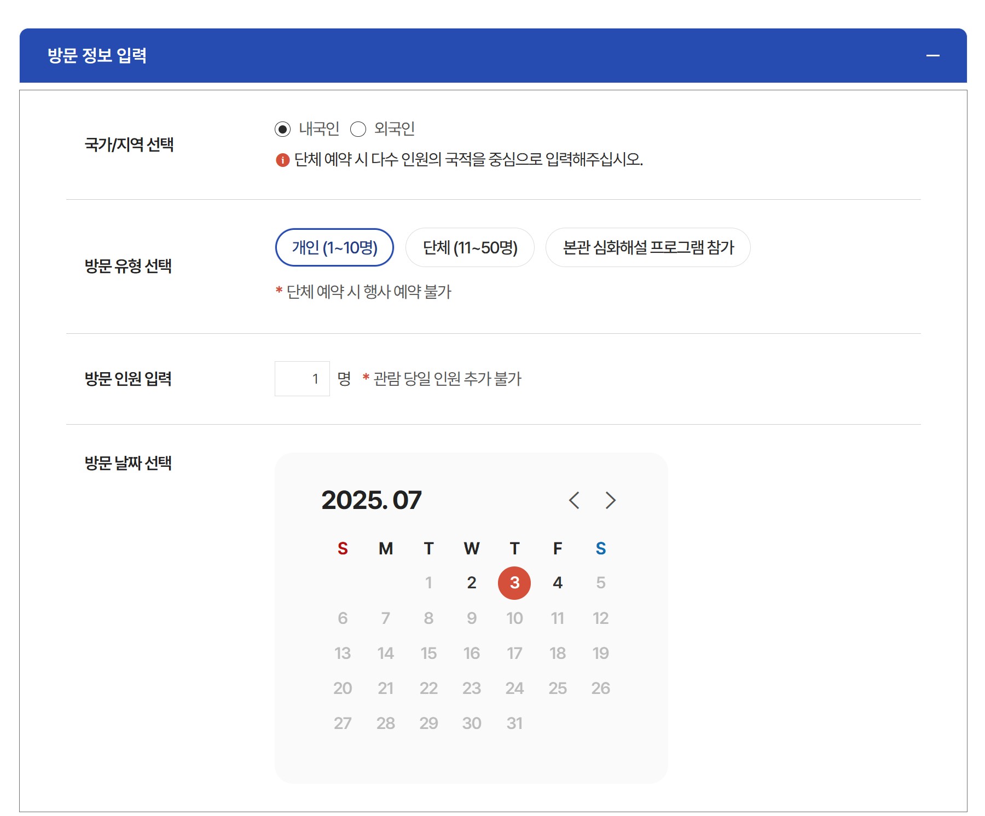Click July 1 in the calendar
This screenshot has height=816, width=985.
point(428,582)
